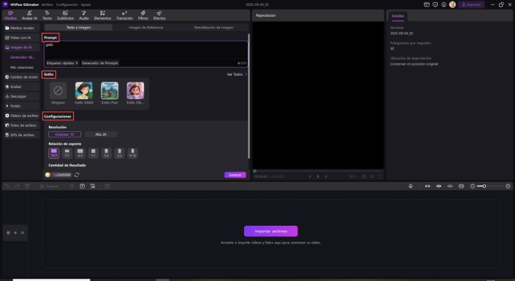Open the Avatar AI toolbar section
The image size is (515, 281).
click(29, 15)
